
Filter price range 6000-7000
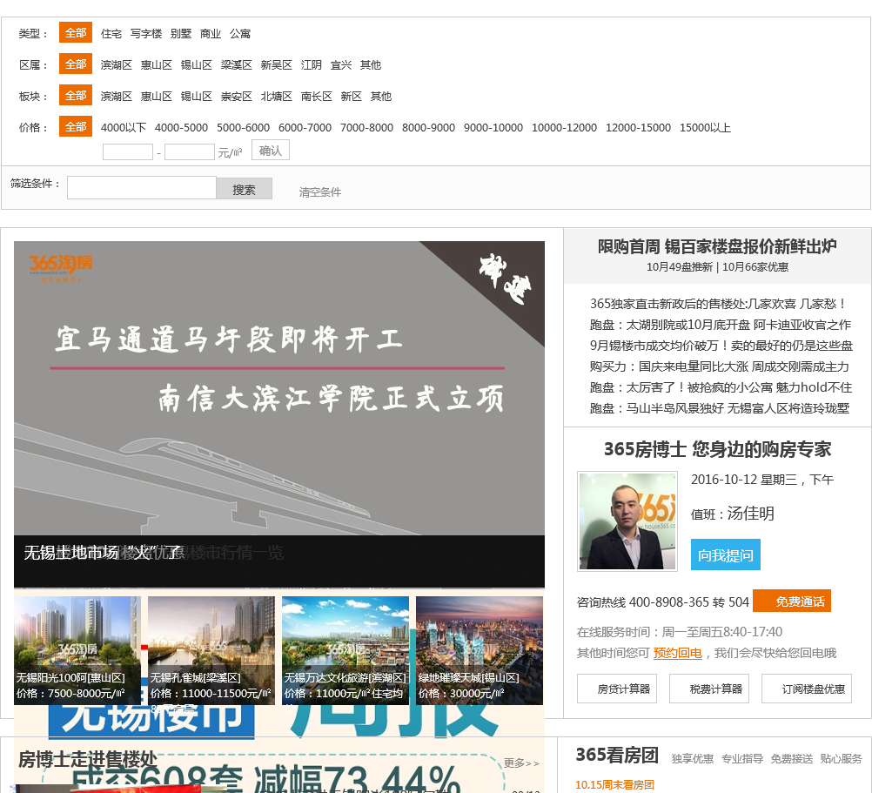(x=305, y=128)
